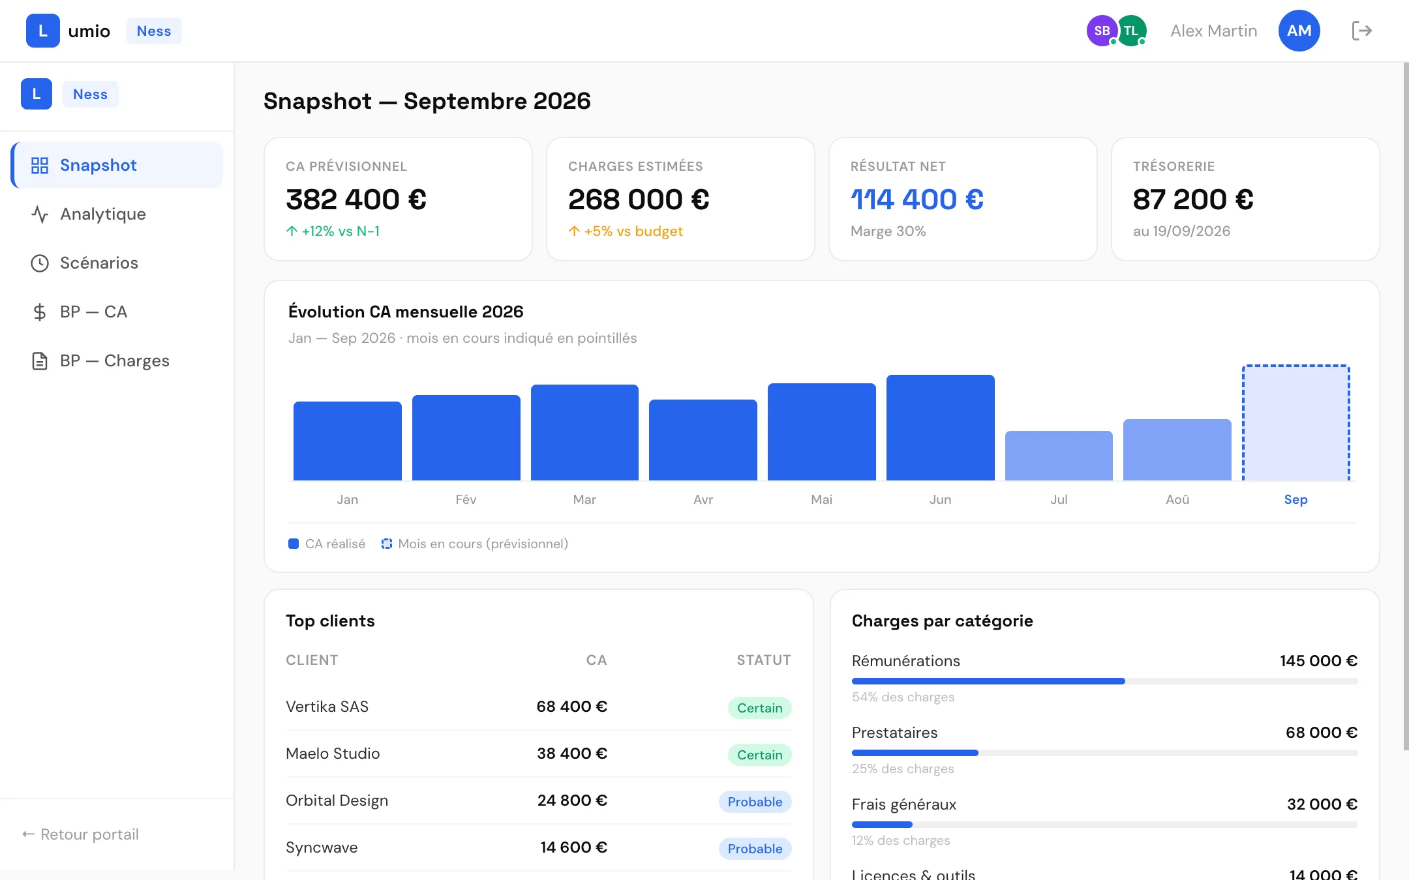Click the Sep month label in the chart
1409x880 pixels.
point(1295,499)
